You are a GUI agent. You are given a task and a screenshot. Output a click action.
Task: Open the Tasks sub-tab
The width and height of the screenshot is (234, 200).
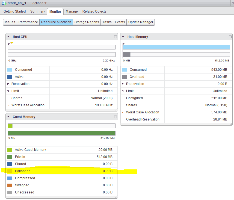coord(107,22)
